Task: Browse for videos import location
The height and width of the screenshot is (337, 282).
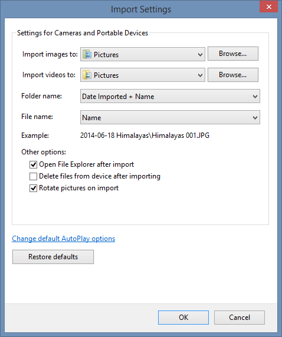Action: pyautogui.click(x=233, y=75)
